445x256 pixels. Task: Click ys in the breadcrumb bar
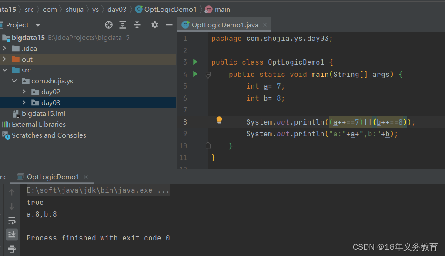95,10
